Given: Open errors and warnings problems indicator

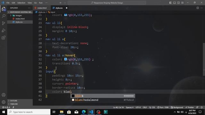Looking at the screenshot, I should pyautogui.click(x=6, y=107).
